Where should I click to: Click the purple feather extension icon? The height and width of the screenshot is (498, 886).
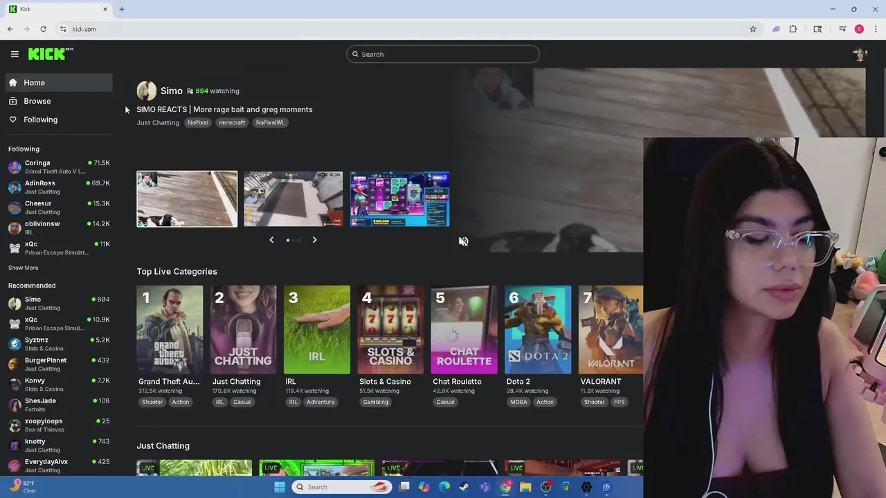tap(776, 29)
